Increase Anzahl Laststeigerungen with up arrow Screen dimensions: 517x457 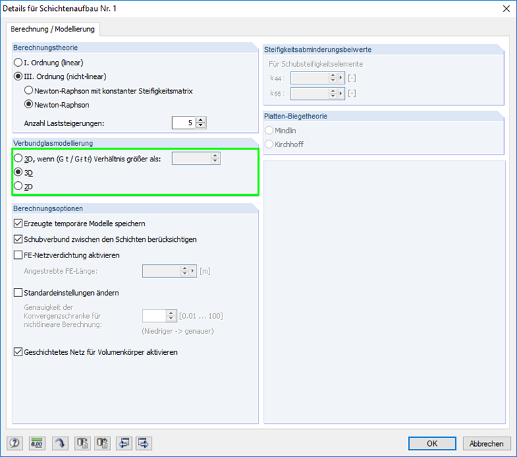click(201, 120)
